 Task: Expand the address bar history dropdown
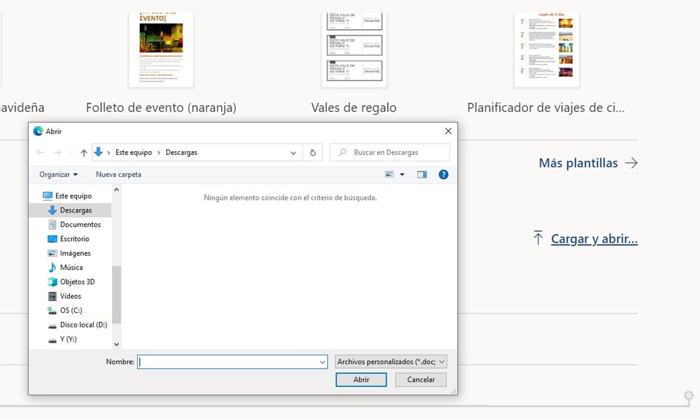[293, 153]
